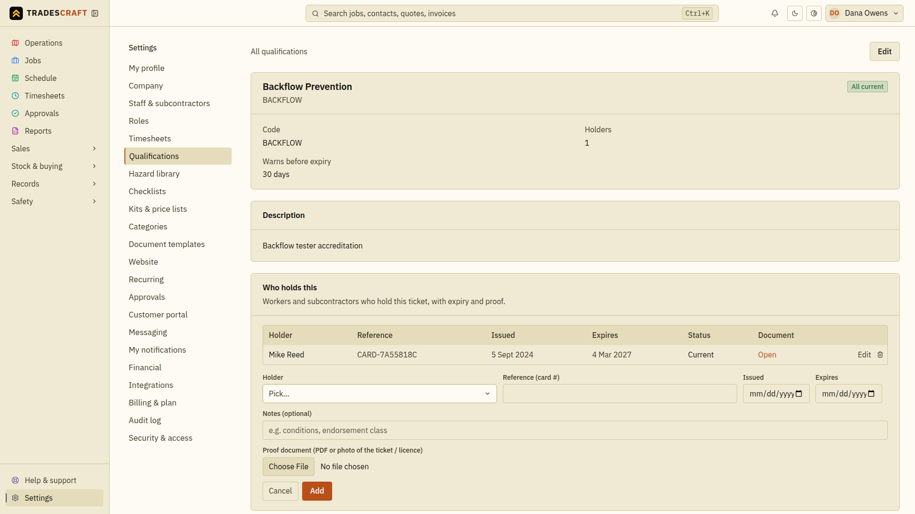Cancel adding a holder
The height and width of the screenshot is (514, 915).
point(280,491)
